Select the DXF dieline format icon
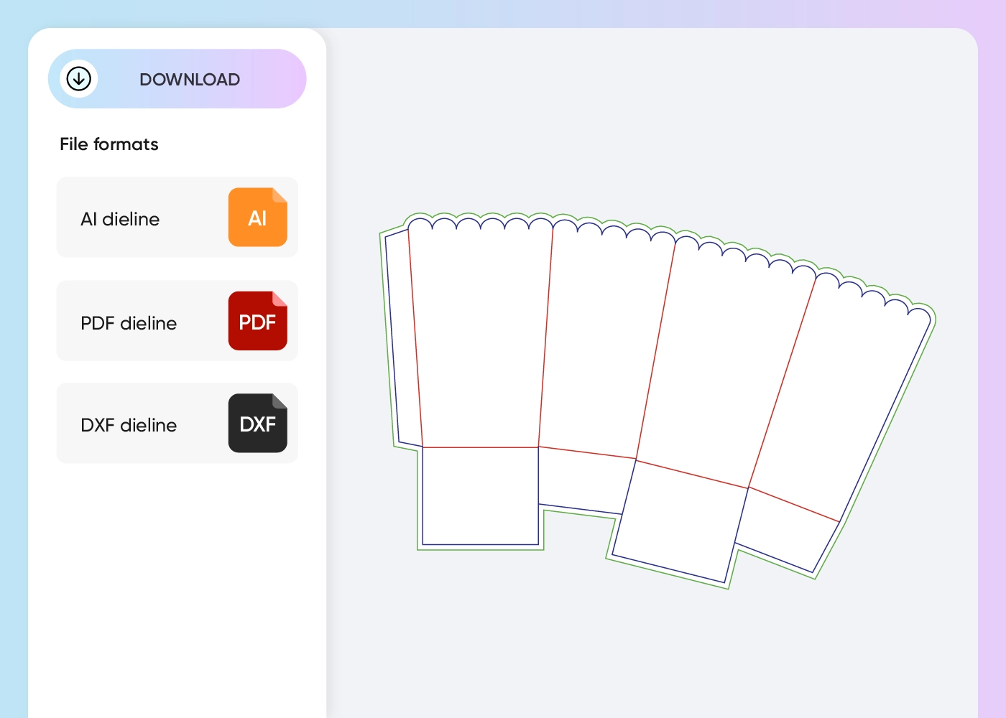Viewport: 1006px width, 718px height. pyautogui.click(x=257, y=423)
